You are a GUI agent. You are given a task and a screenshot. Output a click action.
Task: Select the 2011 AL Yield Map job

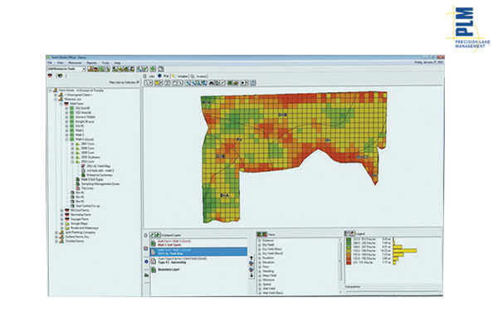98,166
